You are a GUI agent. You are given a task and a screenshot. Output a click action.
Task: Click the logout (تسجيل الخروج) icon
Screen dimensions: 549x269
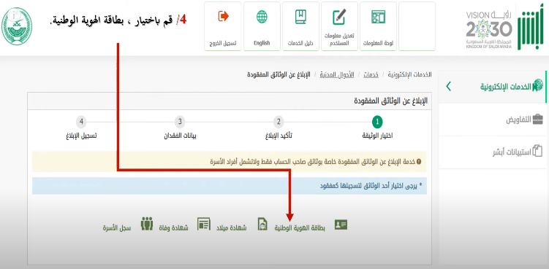coord(223,17)
